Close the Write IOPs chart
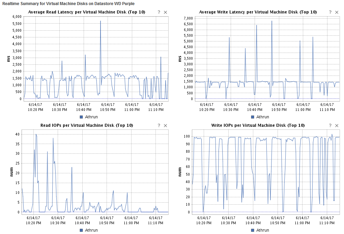 [x=336, y=125]
